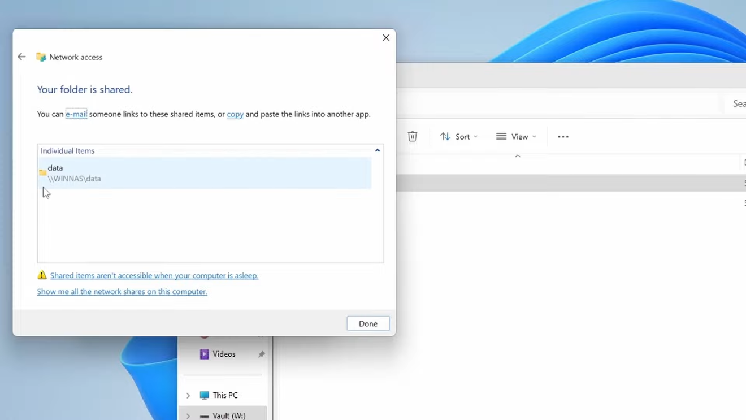
Task: Click the warning triangle beside the sleep notice
Action: coord(42,275)
